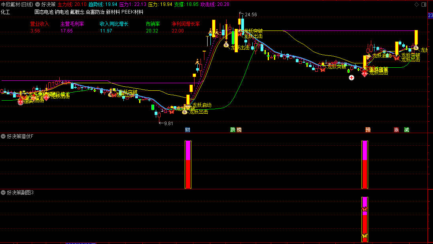The image size is (433, 244).
Task: Click the red-cross circle icon on chart
Action: pos(351,78)
